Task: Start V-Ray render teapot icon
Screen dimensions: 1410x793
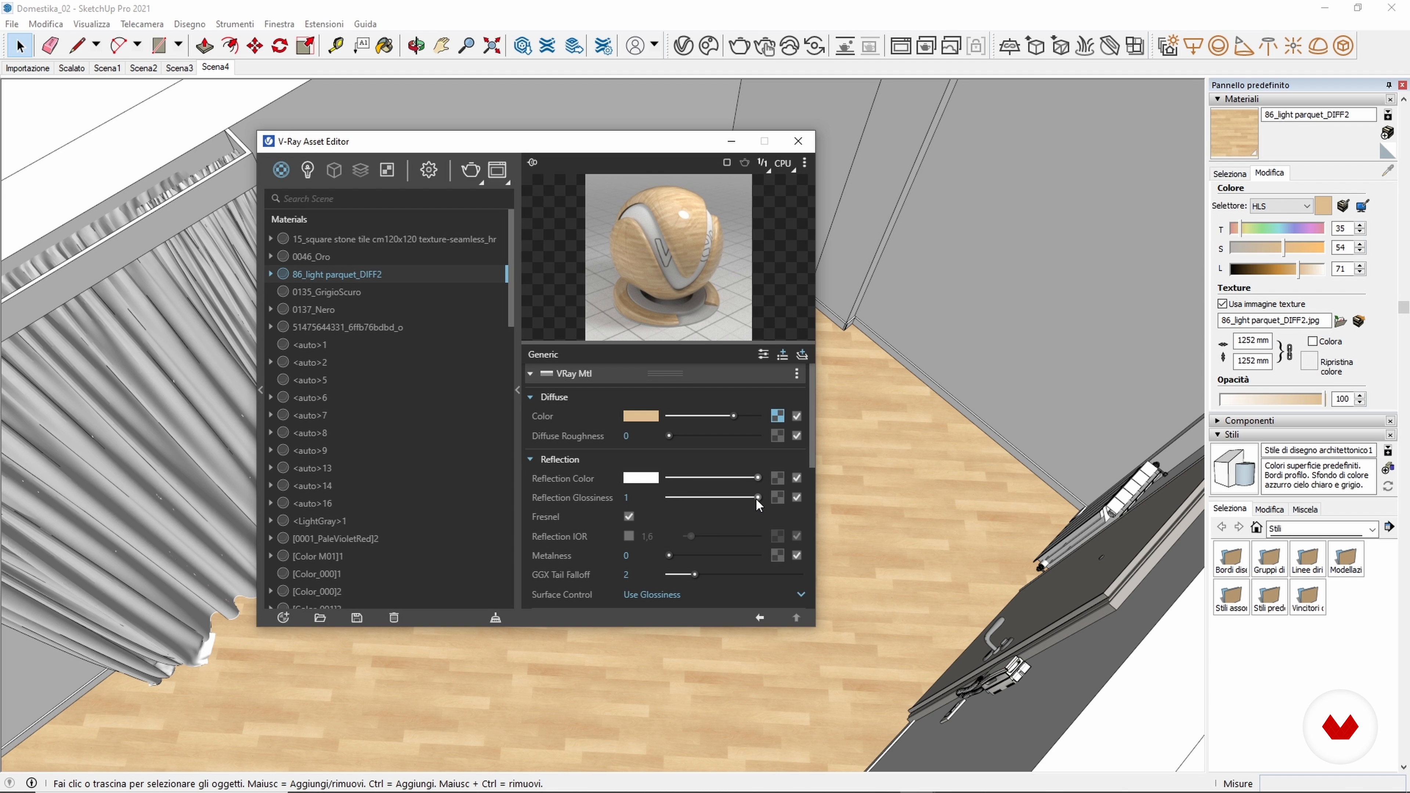Action: [740, 46]
